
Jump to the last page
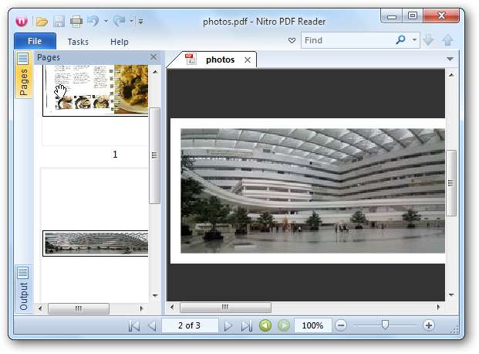(246, 325)
